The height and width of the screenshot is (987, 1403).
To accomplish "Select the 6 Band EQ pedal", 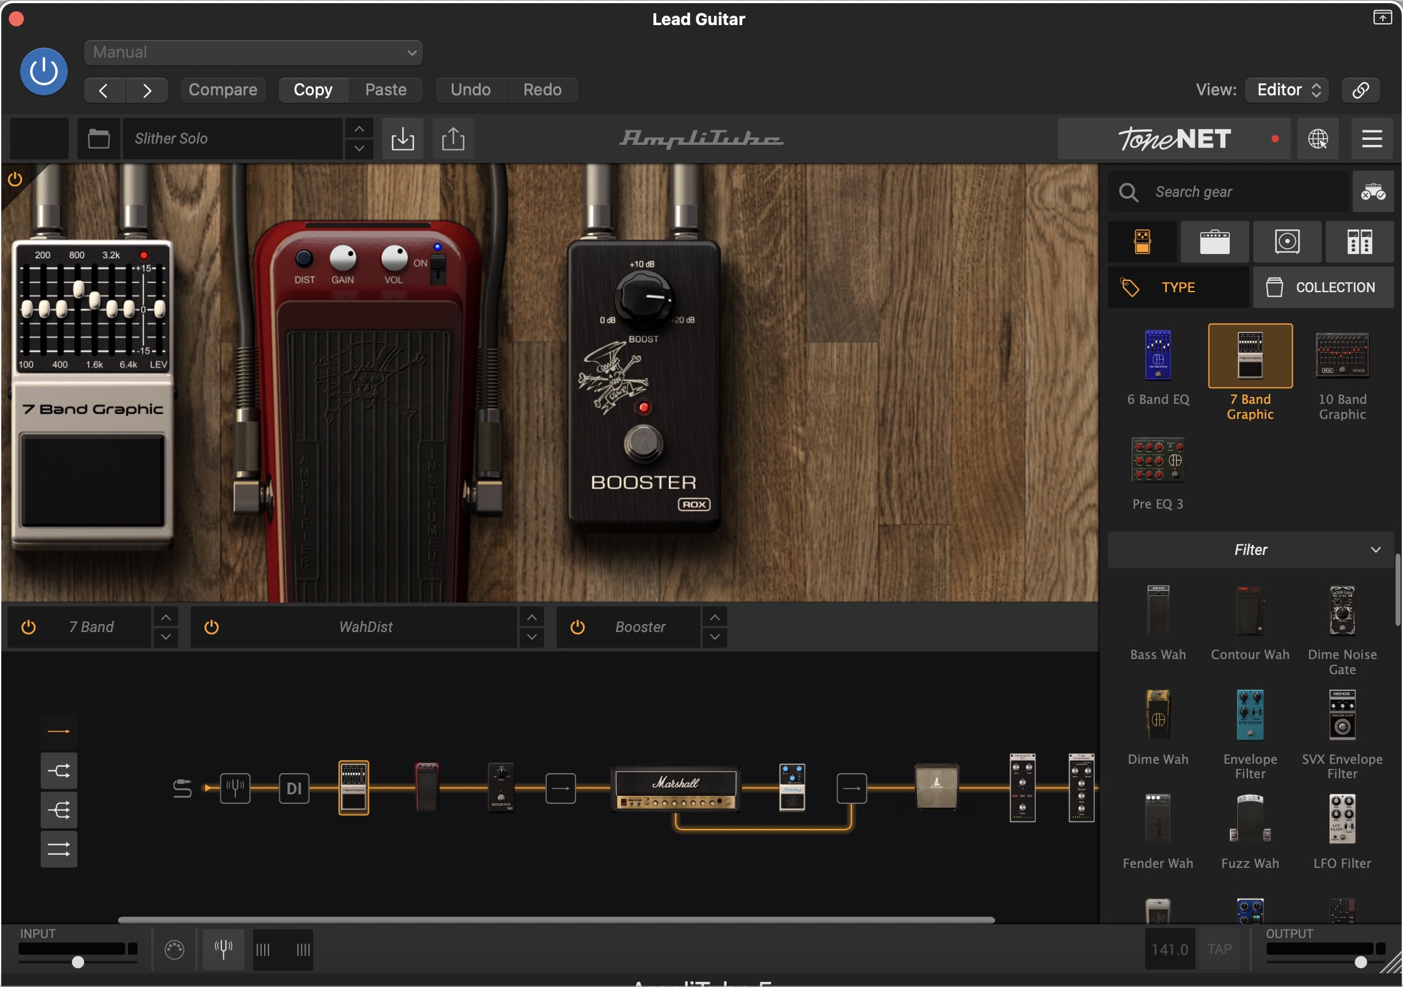I will 1158,355.
